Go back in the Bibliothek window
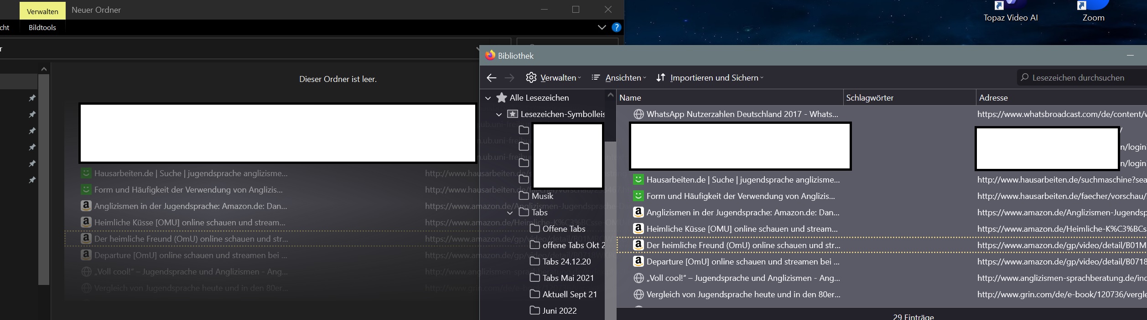 491,78
